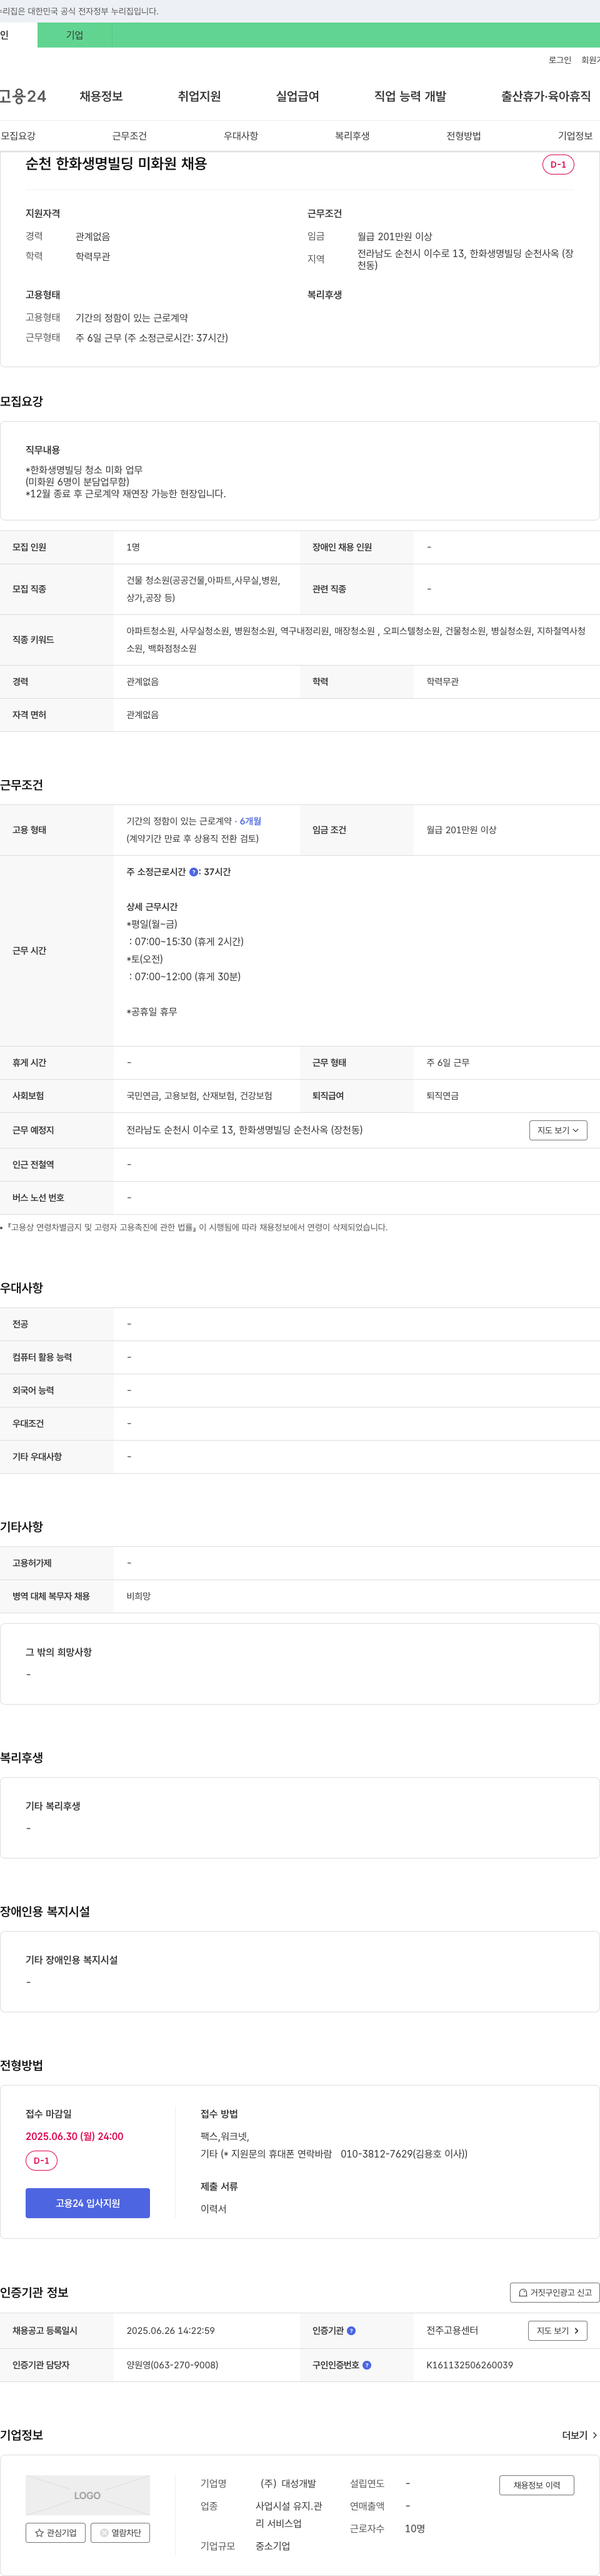Click the 직종 키워드 list text

pos(356,640)
